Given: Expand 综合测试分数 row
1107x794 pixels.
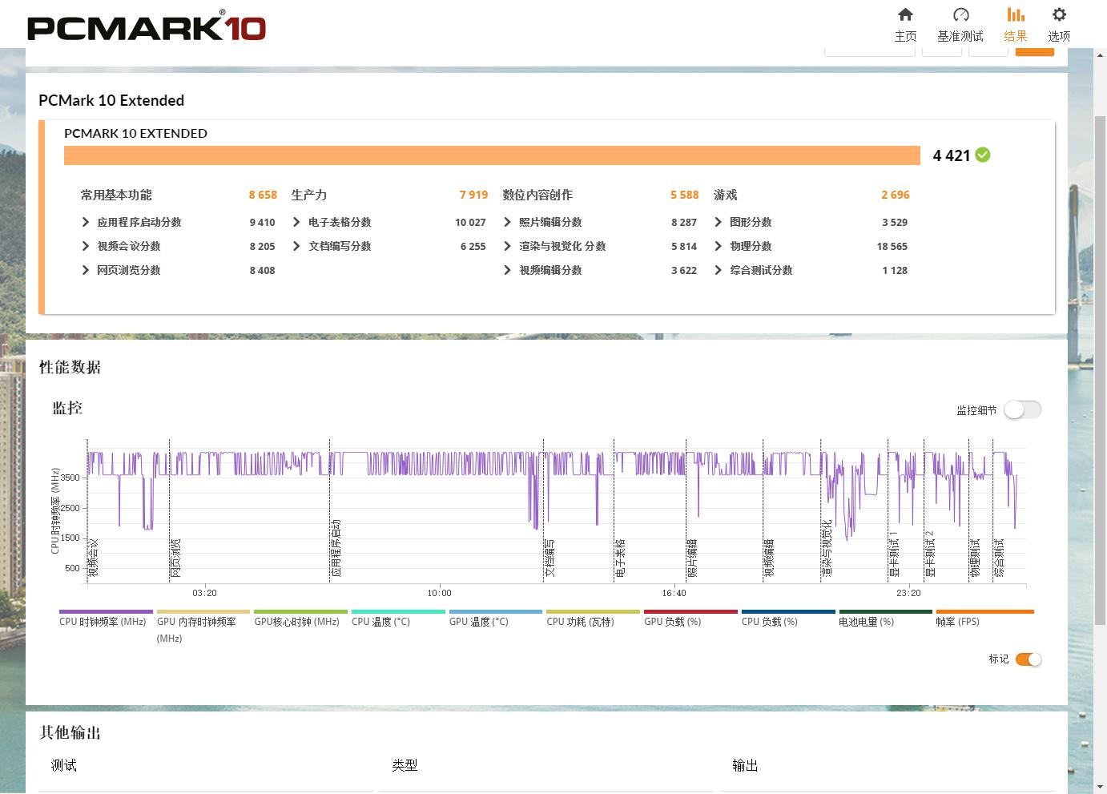Looking at the screenshot, I should pos(718,270).
